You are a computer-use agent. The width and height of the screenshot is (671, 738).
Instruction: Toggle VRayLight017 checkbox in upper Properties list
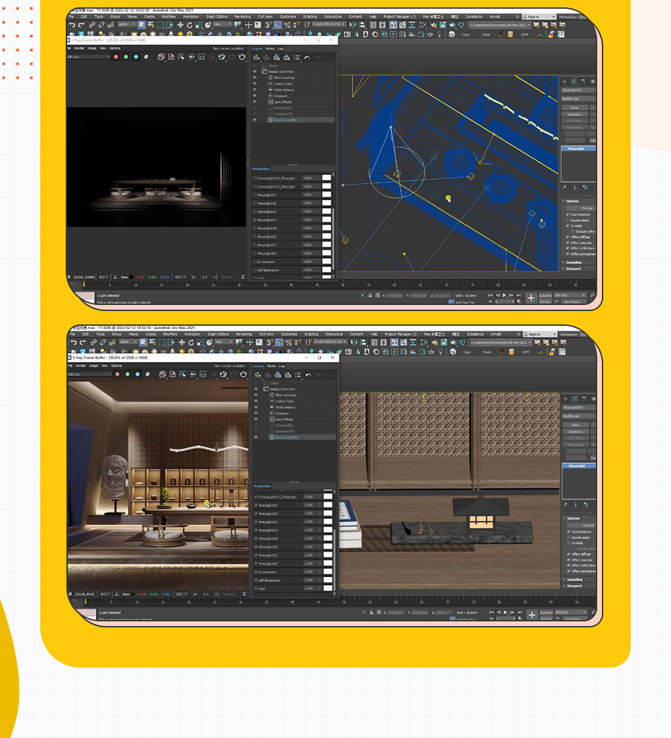click(255, 220)
